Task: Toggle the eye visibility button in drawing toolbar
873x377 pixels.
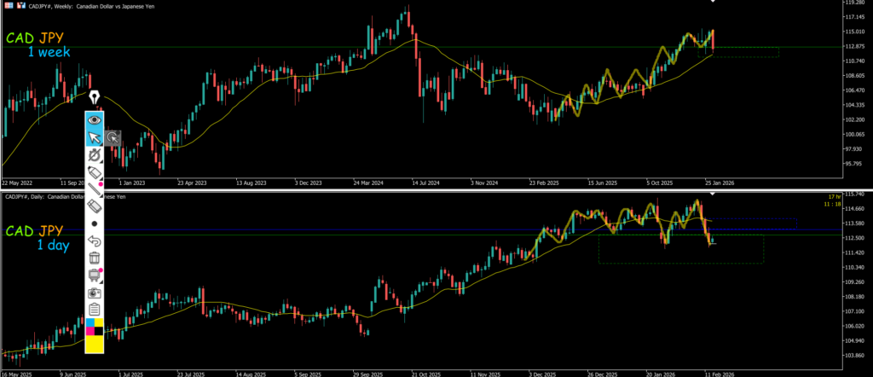Action: click(x=95, y=120)
